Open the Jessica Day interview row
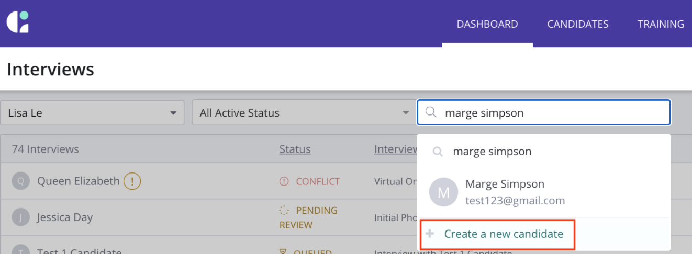 [x=209, y=217]
